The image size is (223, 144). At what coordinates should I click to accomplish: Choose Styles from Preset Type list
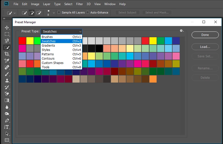[61, 50]
